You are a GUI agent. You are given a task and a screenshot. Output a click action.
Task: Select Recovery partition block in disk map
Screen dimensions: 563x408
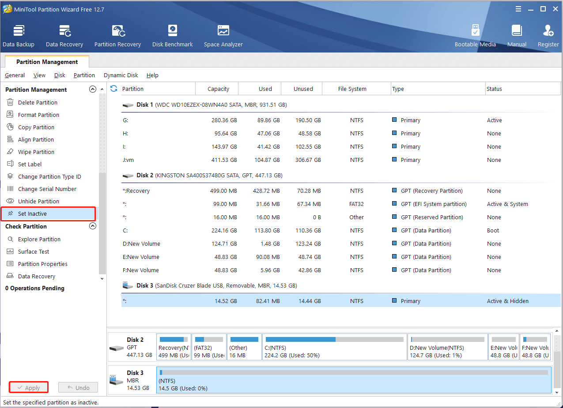pyautogui.click(x=174, y=348)
